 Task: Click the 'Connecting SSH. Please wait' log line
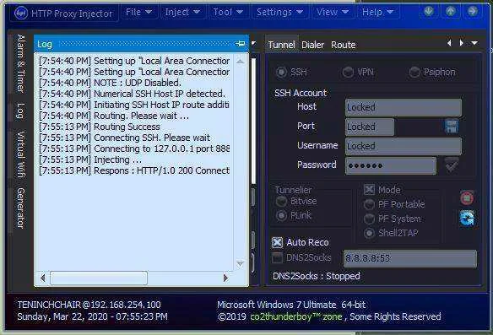click(124, 138)
